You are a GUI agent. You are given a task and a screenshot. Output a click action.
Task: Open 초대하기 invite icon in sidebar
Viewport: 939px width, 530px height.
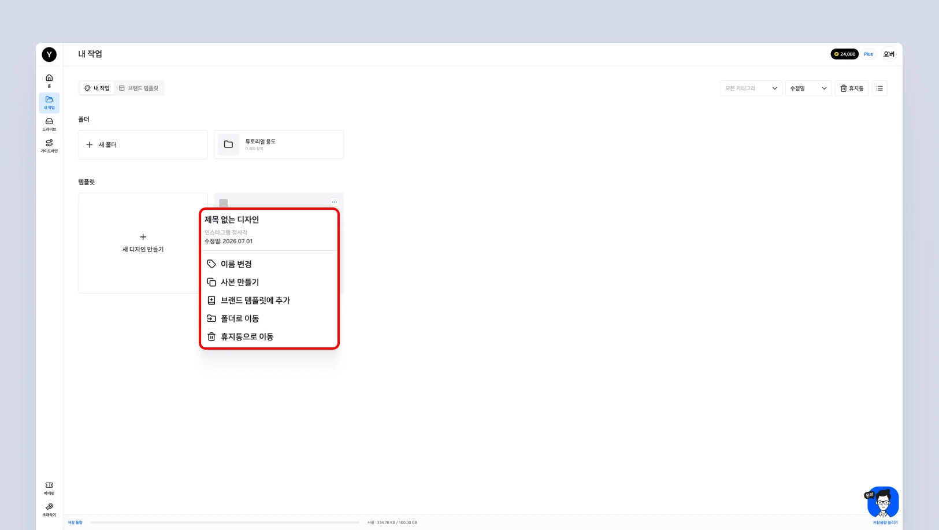(x=49, y=510)
